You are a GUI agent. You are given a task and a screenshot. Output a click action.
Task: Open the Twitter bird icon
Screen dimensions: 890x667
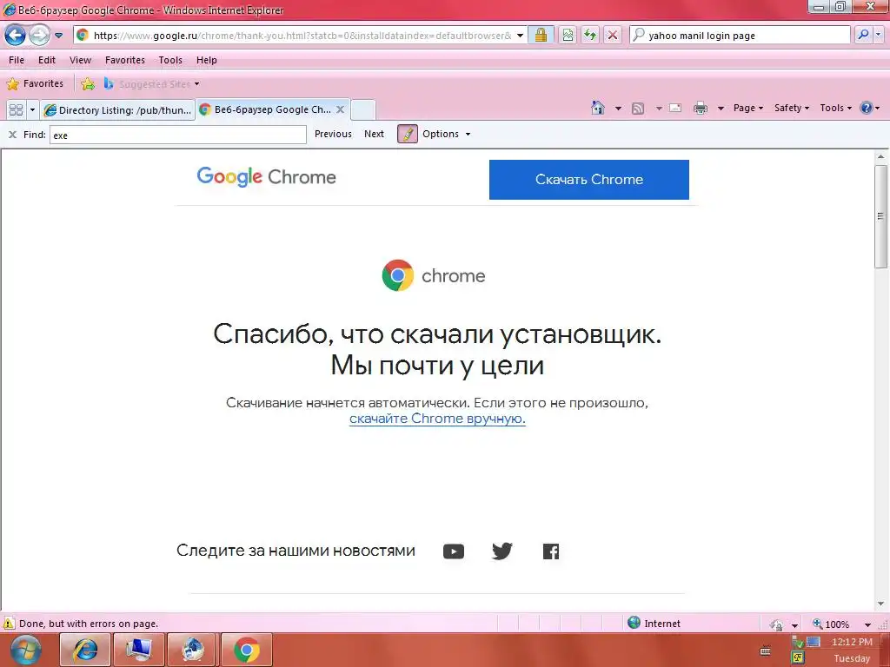(x=501, y=551)
